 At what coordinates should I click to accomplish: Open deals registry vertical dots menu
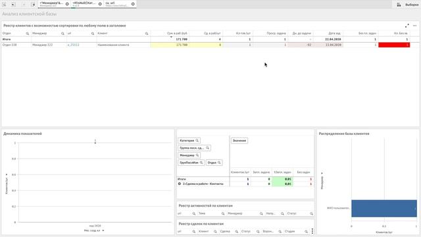click(312, 231)
